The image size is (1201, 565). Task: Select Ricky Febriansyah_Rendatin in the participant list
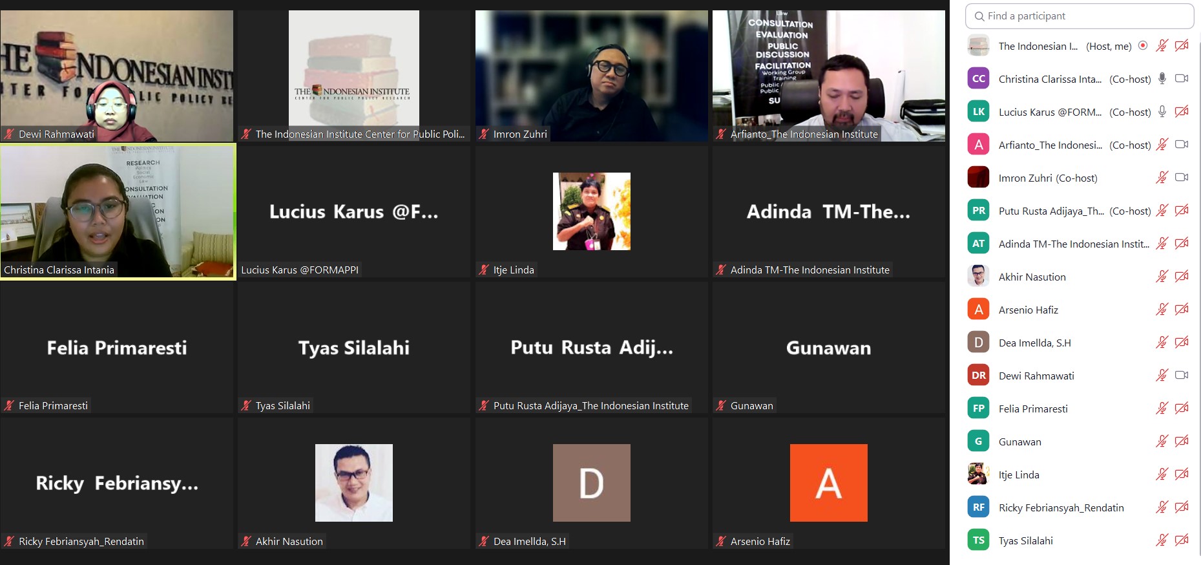1061,507
